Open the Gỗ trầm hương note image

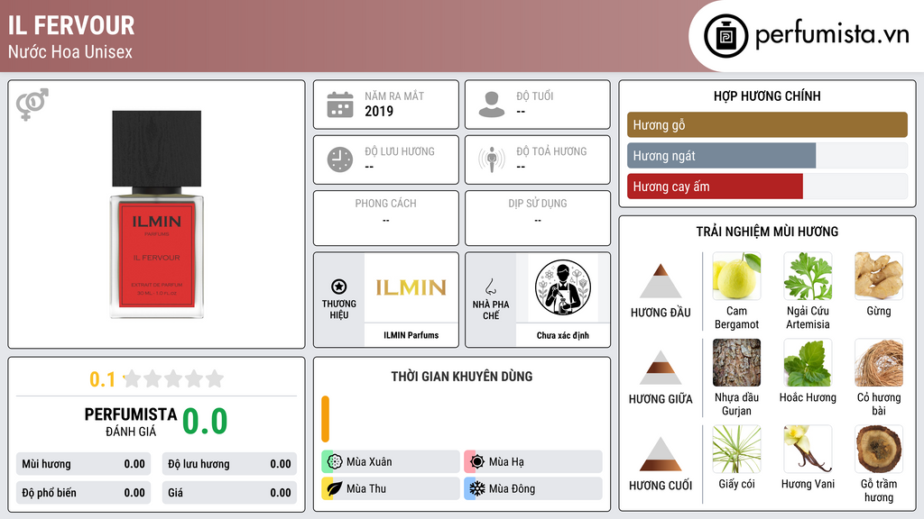pyautogui.click(x=879, y=449)
